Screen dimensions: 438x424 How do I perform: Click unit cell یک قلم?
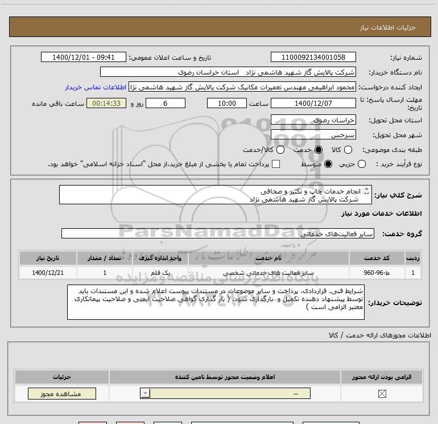[x=160, y=273]
